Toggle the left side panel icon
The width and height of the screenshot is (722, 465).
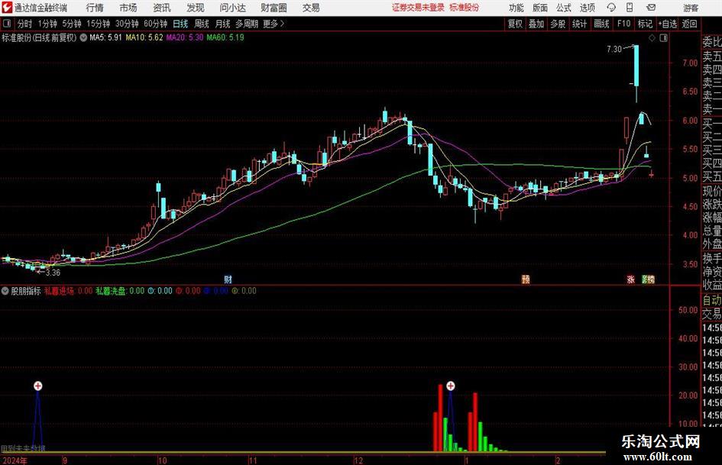7,24
